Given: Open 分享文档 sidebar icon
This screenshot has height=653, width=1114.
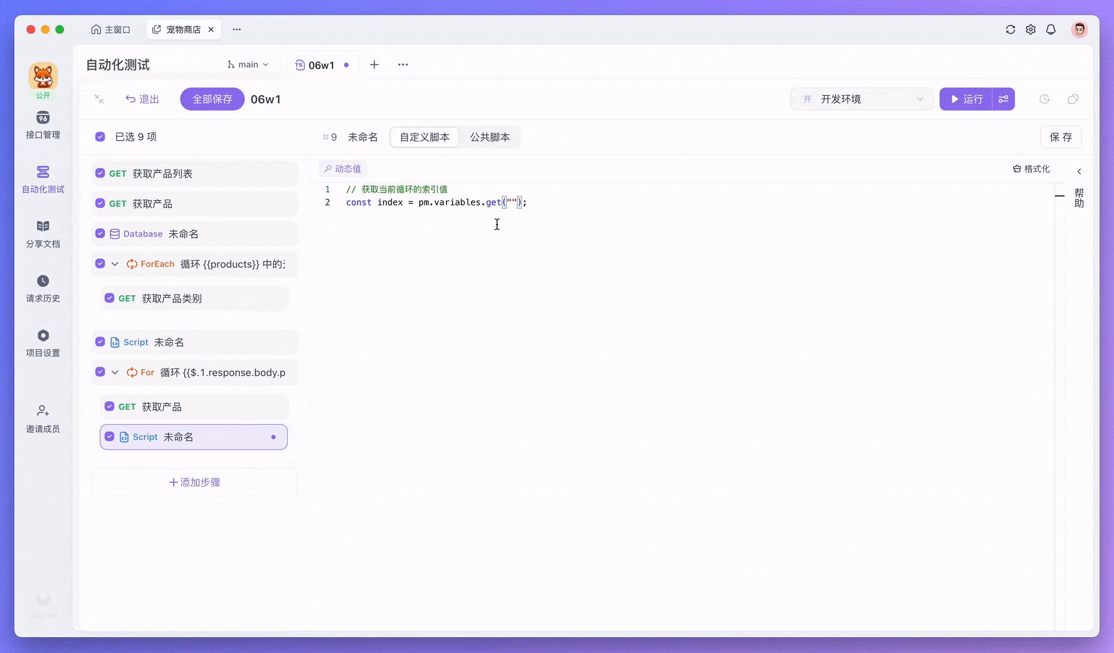Looking at the screenshot, I should [43, 226].
